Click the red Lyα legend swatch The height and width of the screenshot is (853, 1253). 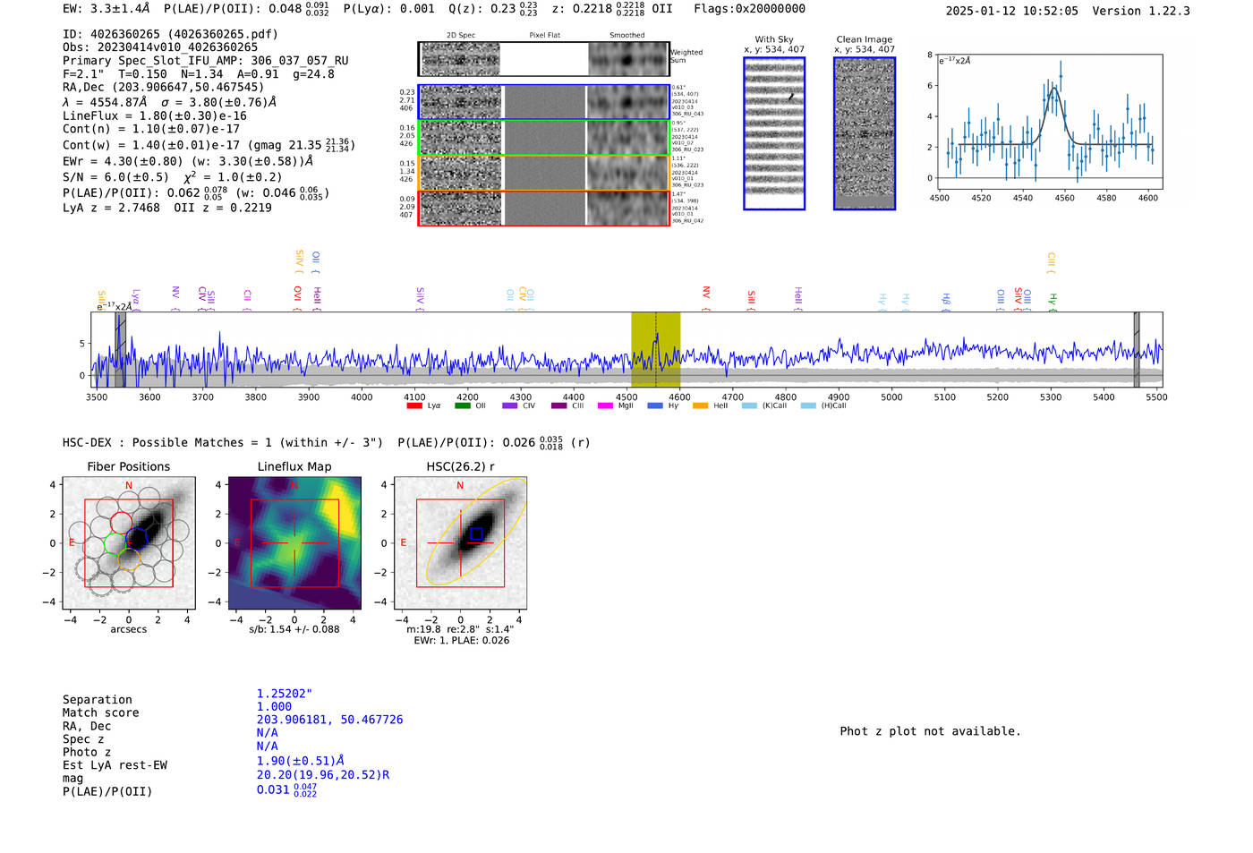[x=414, y=405]
